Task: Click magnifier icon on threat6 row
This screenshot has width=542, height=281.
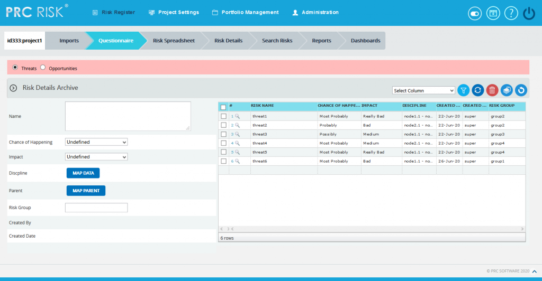Action: coord(237,161)
